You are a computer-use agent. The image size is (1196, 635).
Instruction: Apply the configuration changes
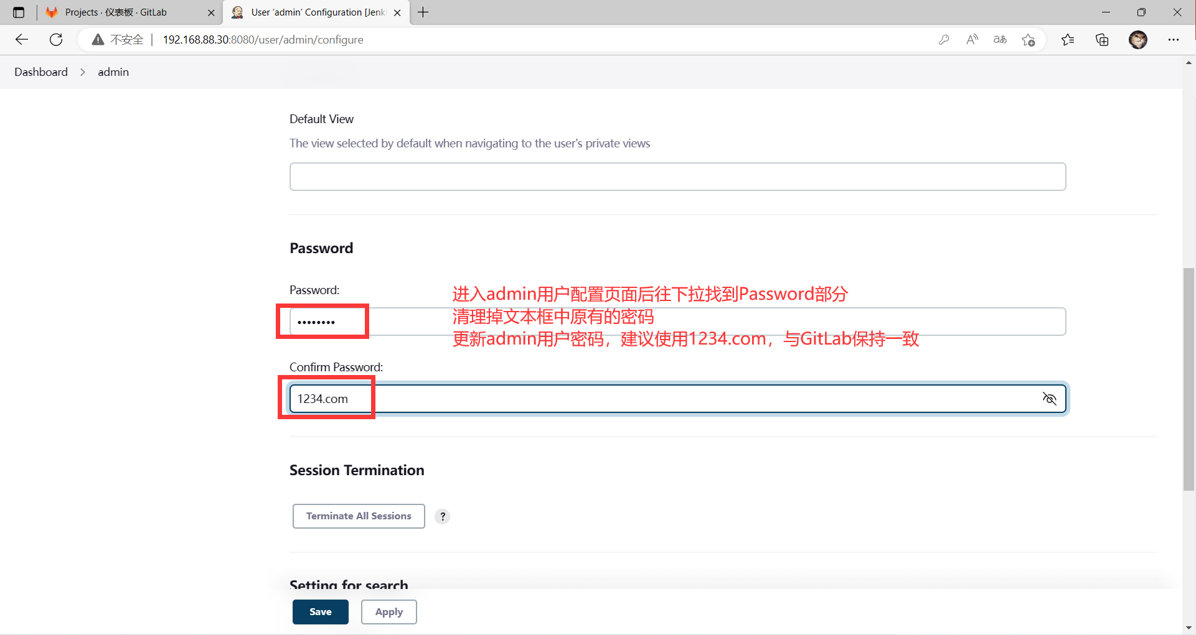coord(389,612)
